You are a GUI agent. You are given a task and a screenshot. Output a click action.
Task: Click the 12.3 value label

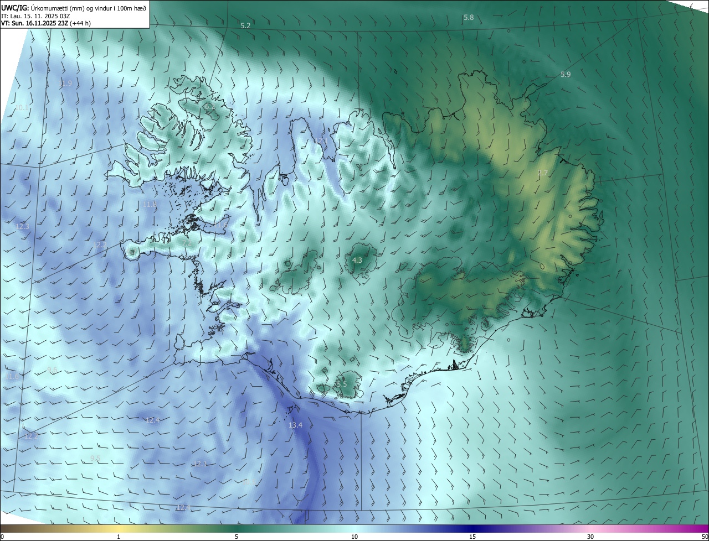22,227
